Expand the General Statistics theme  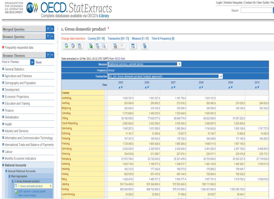(x=3, y=69)
